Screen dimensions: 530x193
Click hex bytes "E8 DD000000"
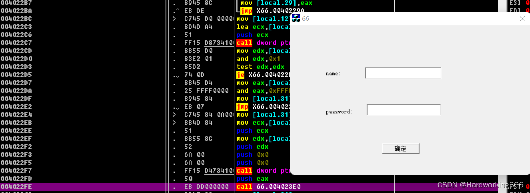coord(206,187)
